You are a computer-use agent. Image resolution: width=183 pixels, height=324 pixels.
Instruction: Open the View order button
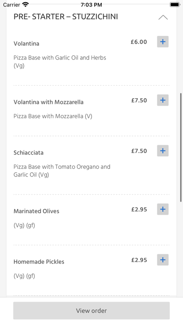coord(91,310)
